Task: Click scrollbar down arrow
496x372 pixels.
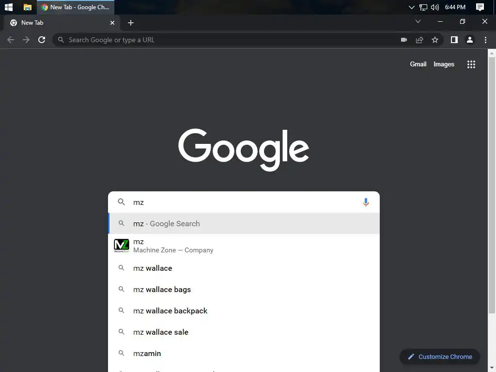Action: click(492, 369)
